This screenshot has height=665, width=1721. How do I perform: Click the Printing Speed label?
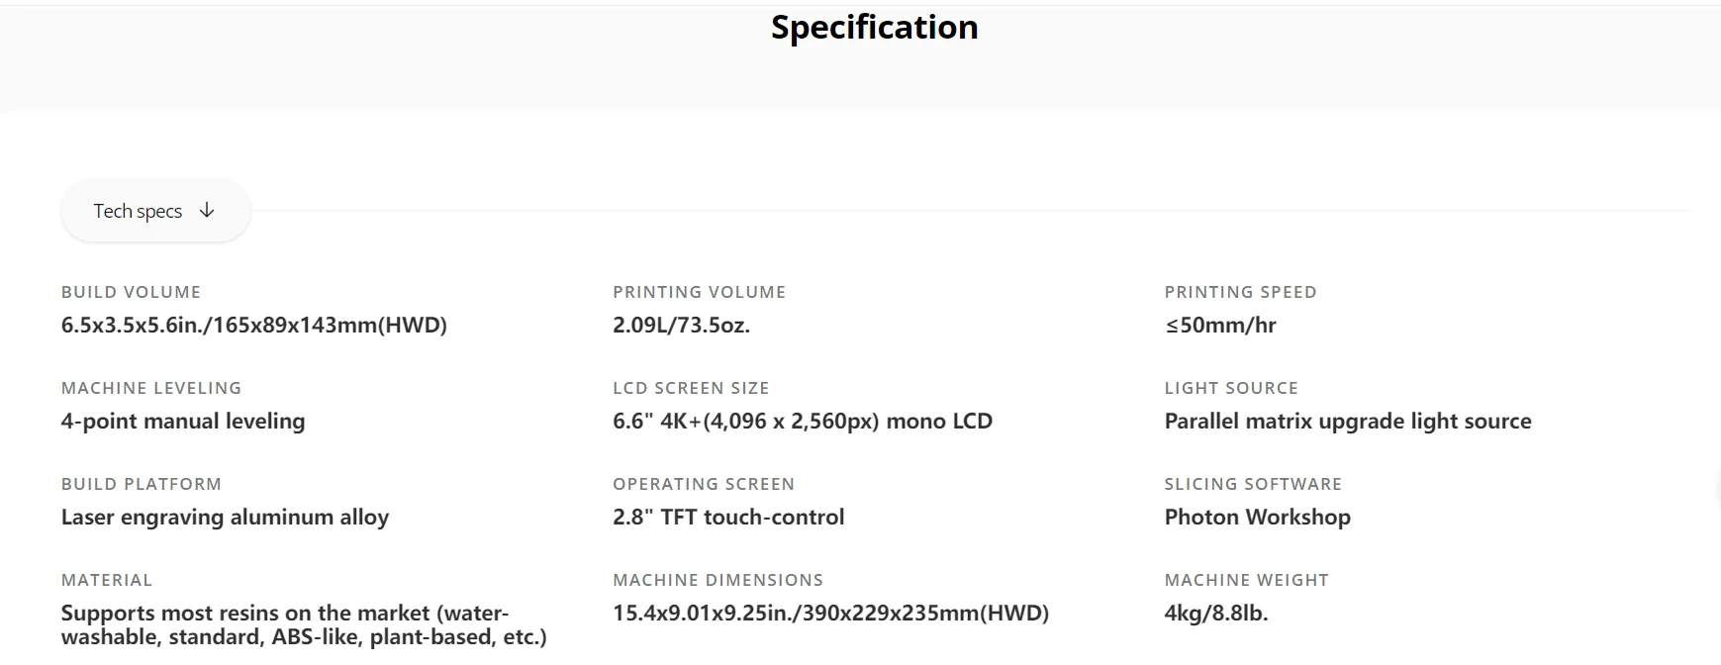click(x=1240, y=292)
